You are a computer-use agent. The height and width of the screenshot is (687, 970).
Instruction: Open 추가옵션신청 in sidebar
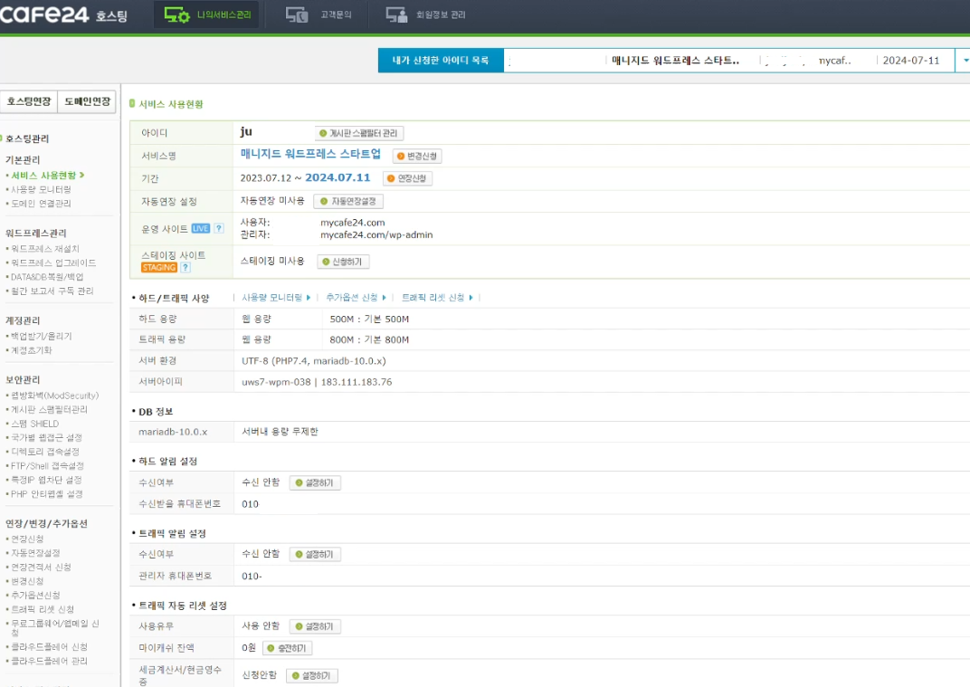(35, 596)
